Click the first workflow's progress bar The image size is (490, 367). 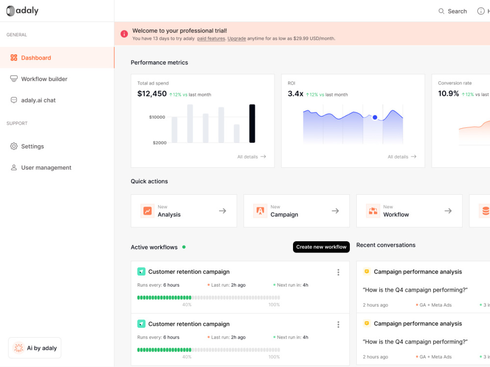coord(208,298)
